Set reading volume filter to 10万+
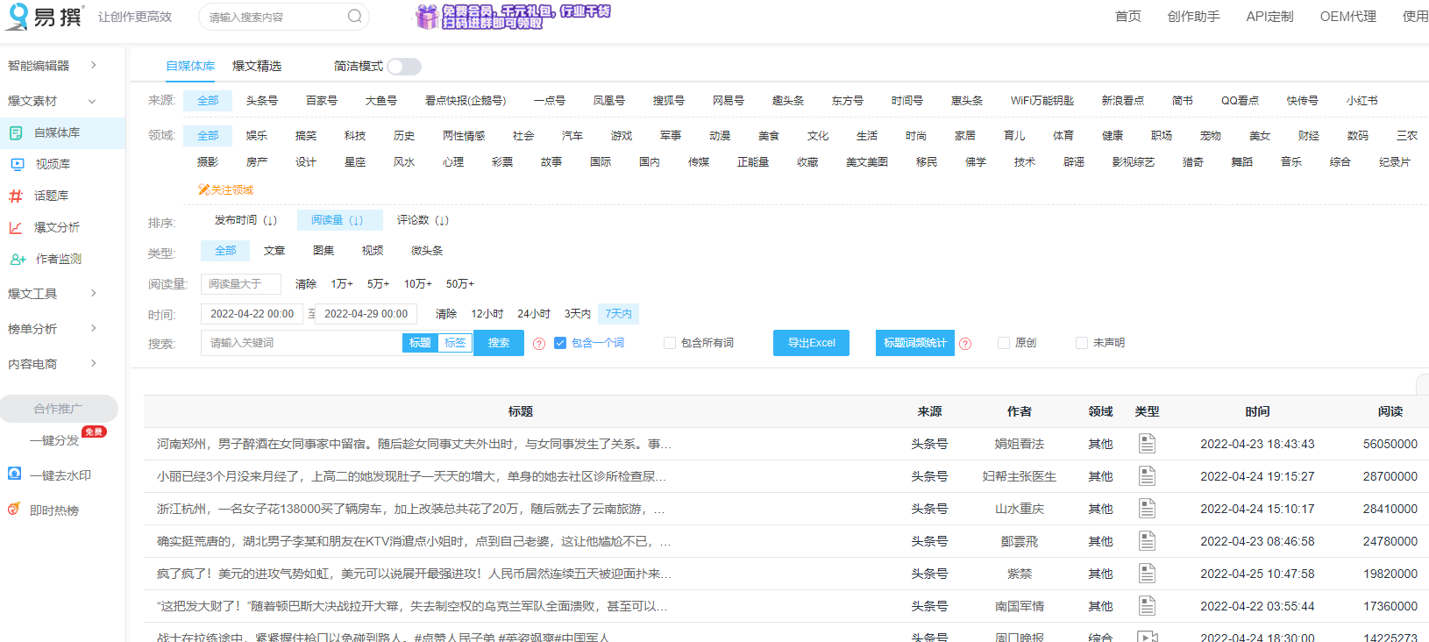Viewport: 1429px width, 642px height. tap(418, 284)
